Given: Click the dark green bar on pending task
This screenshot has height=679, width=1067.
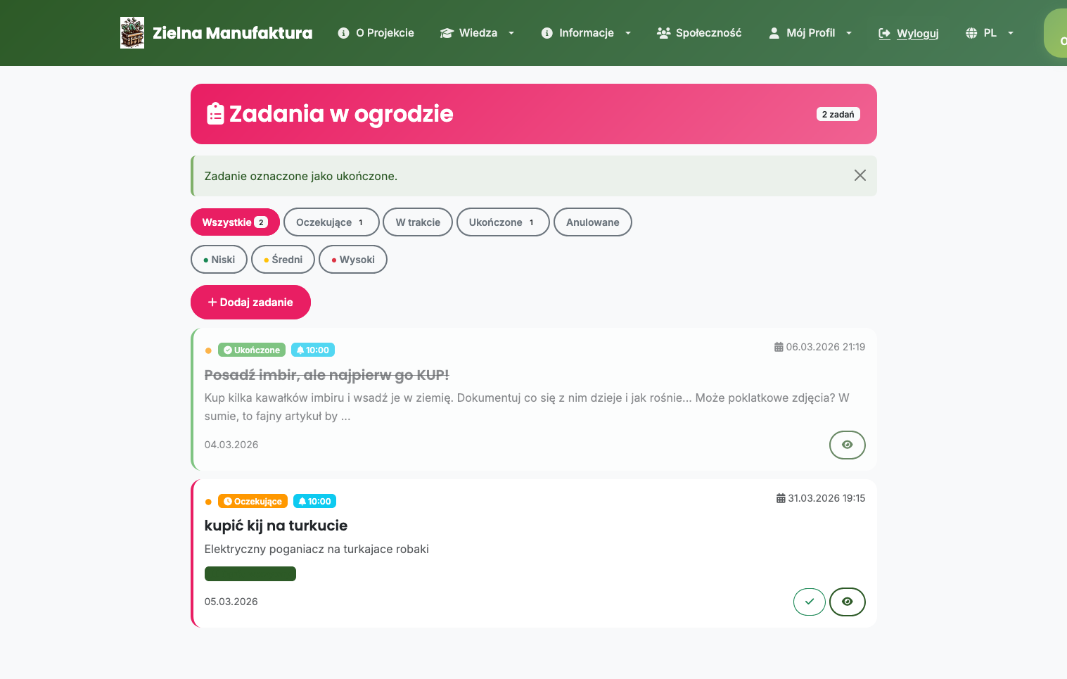Looking at the screenshot, I should [x=250, y=574].
